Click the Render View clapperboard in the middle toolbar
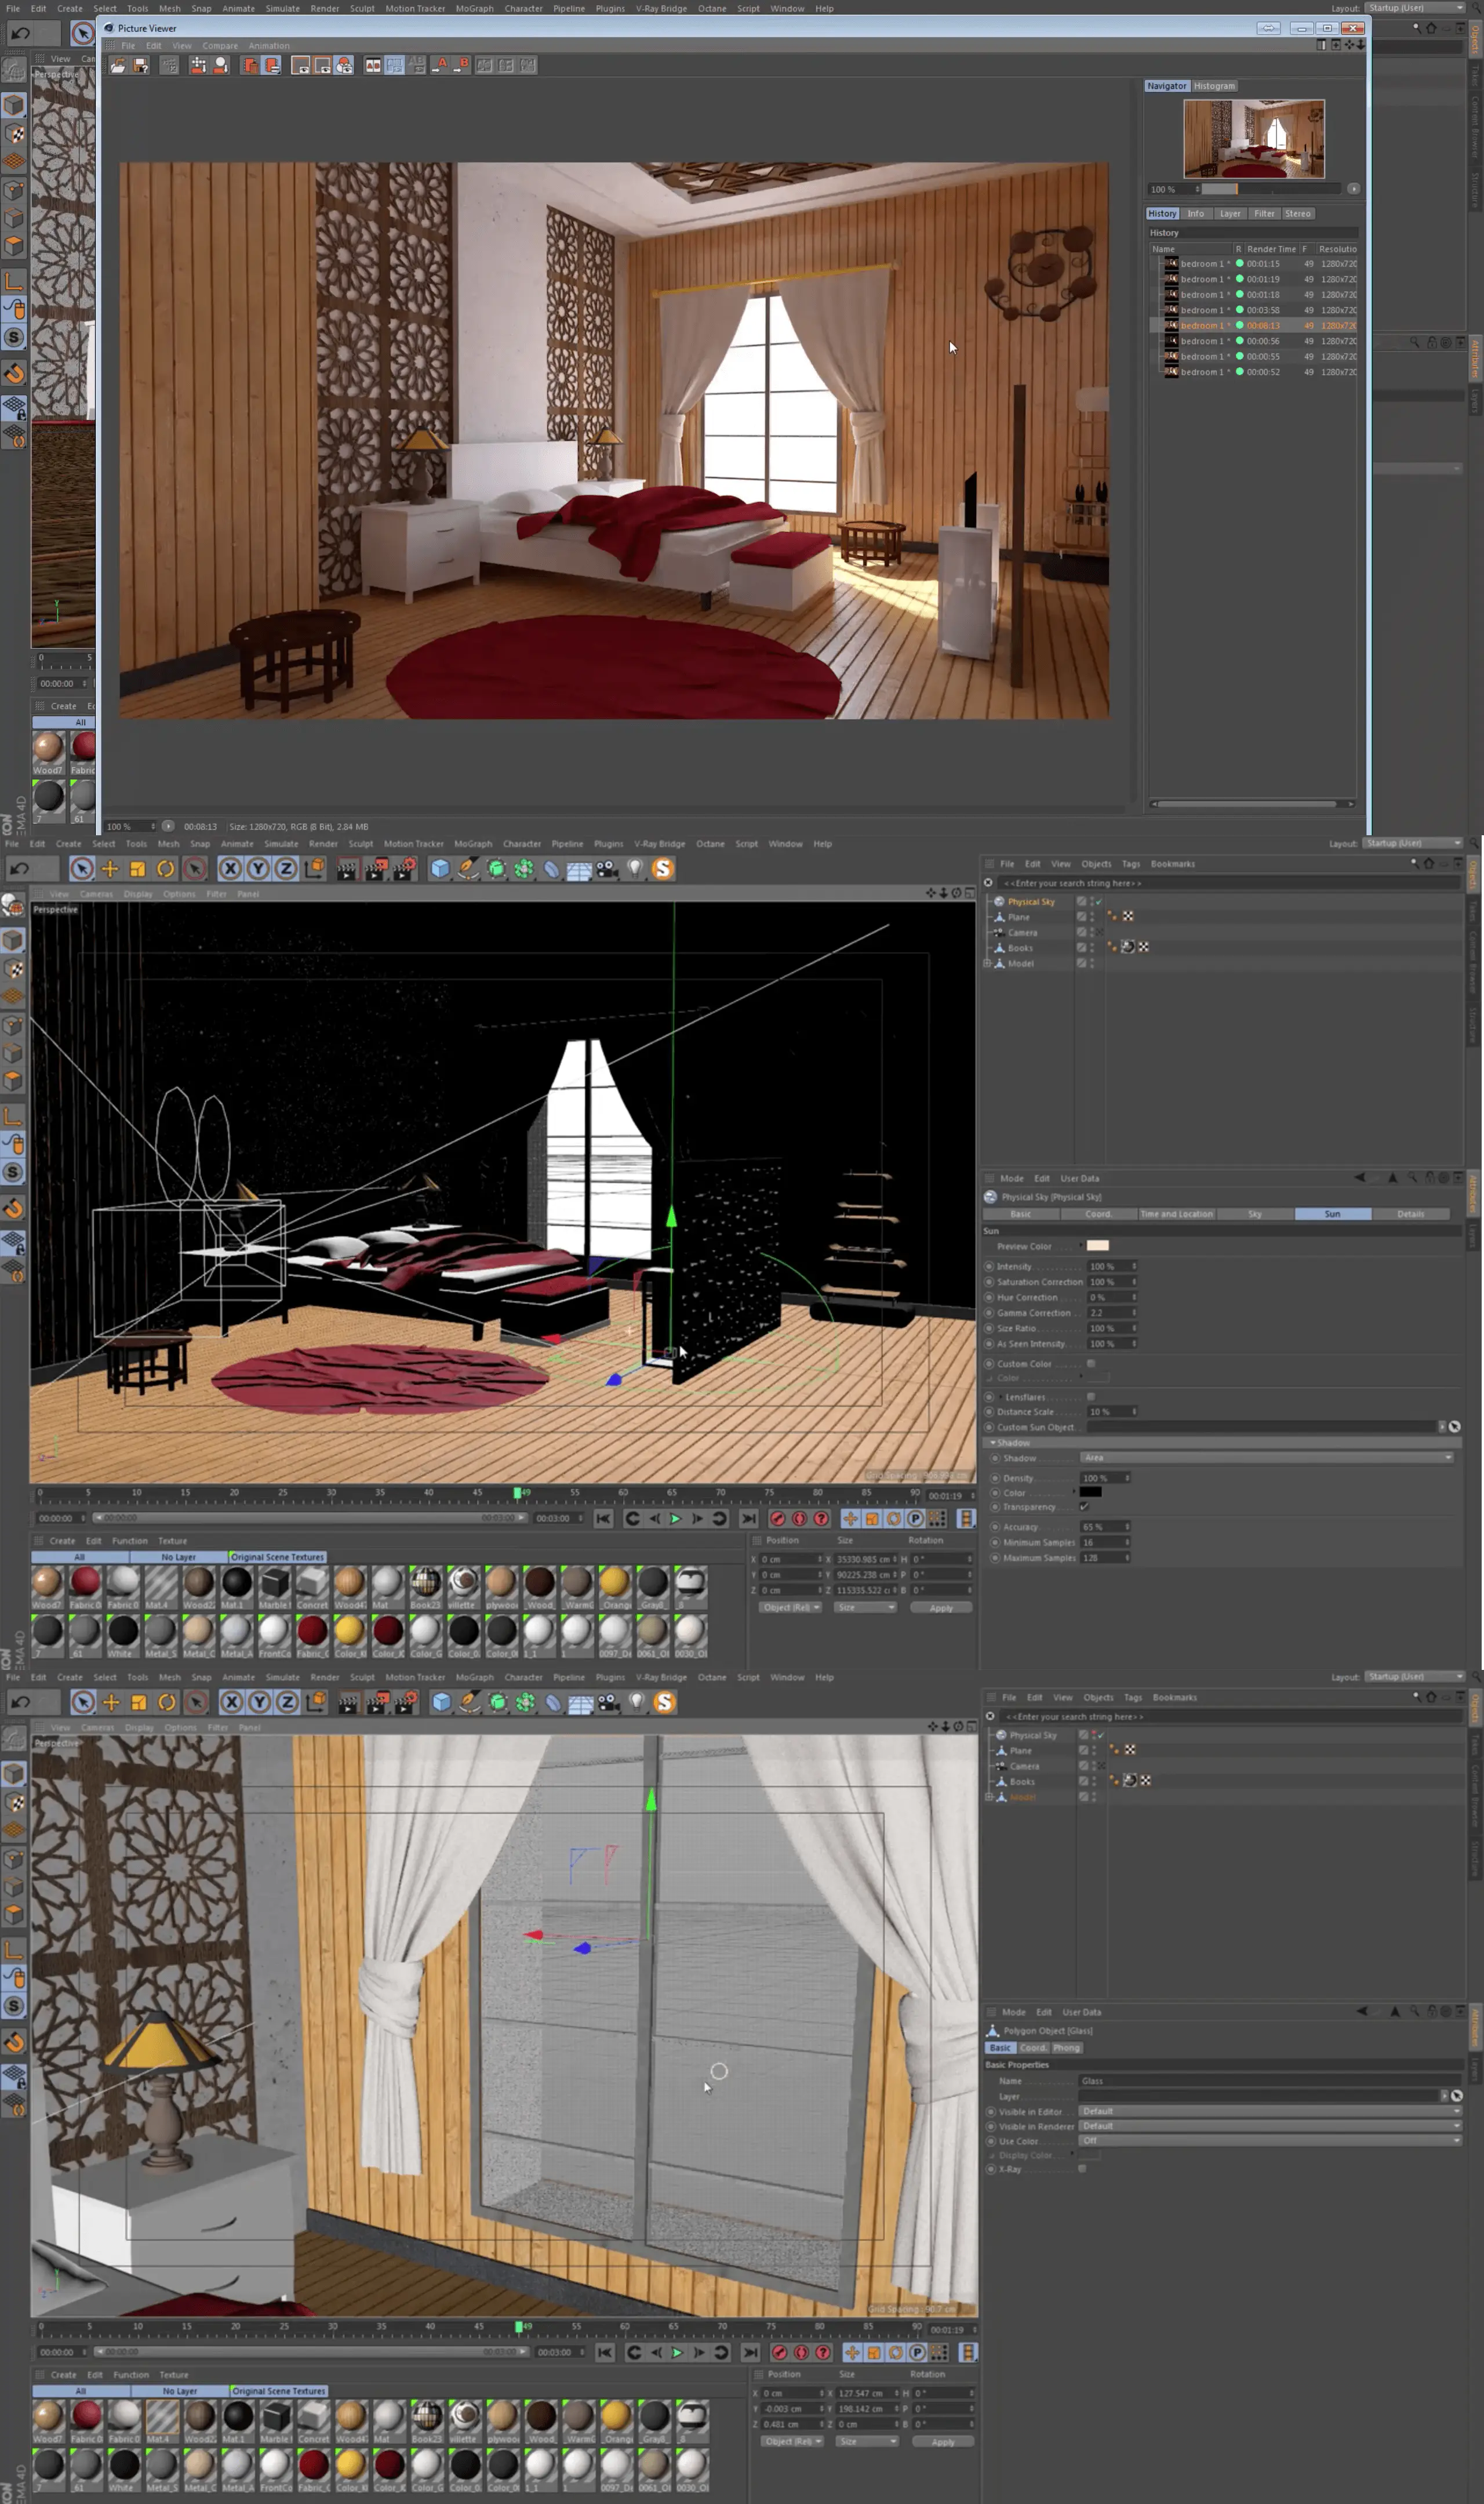 (x=346, y=868)
